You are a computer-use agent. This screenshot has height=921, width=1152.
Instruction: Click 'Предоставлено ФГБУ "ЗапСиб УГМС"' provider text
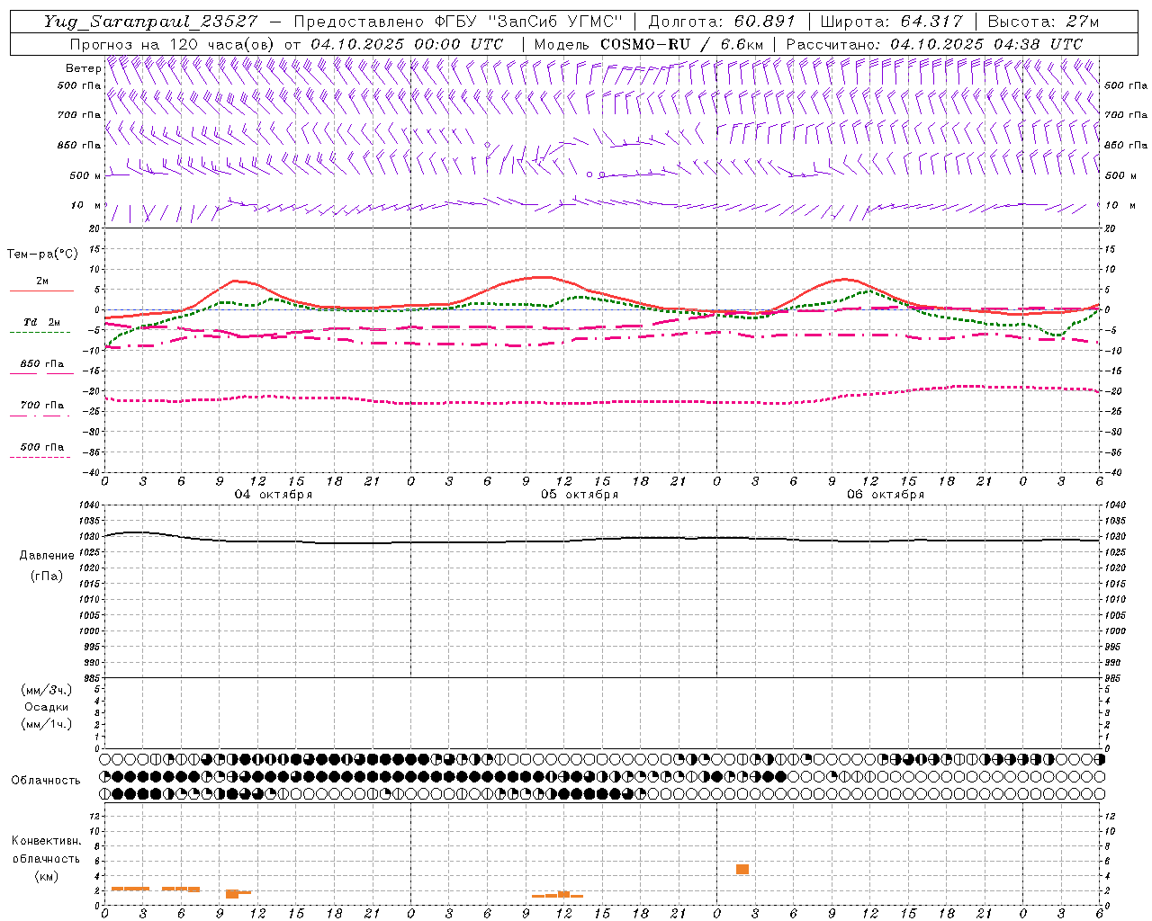[x=458, y=22]
